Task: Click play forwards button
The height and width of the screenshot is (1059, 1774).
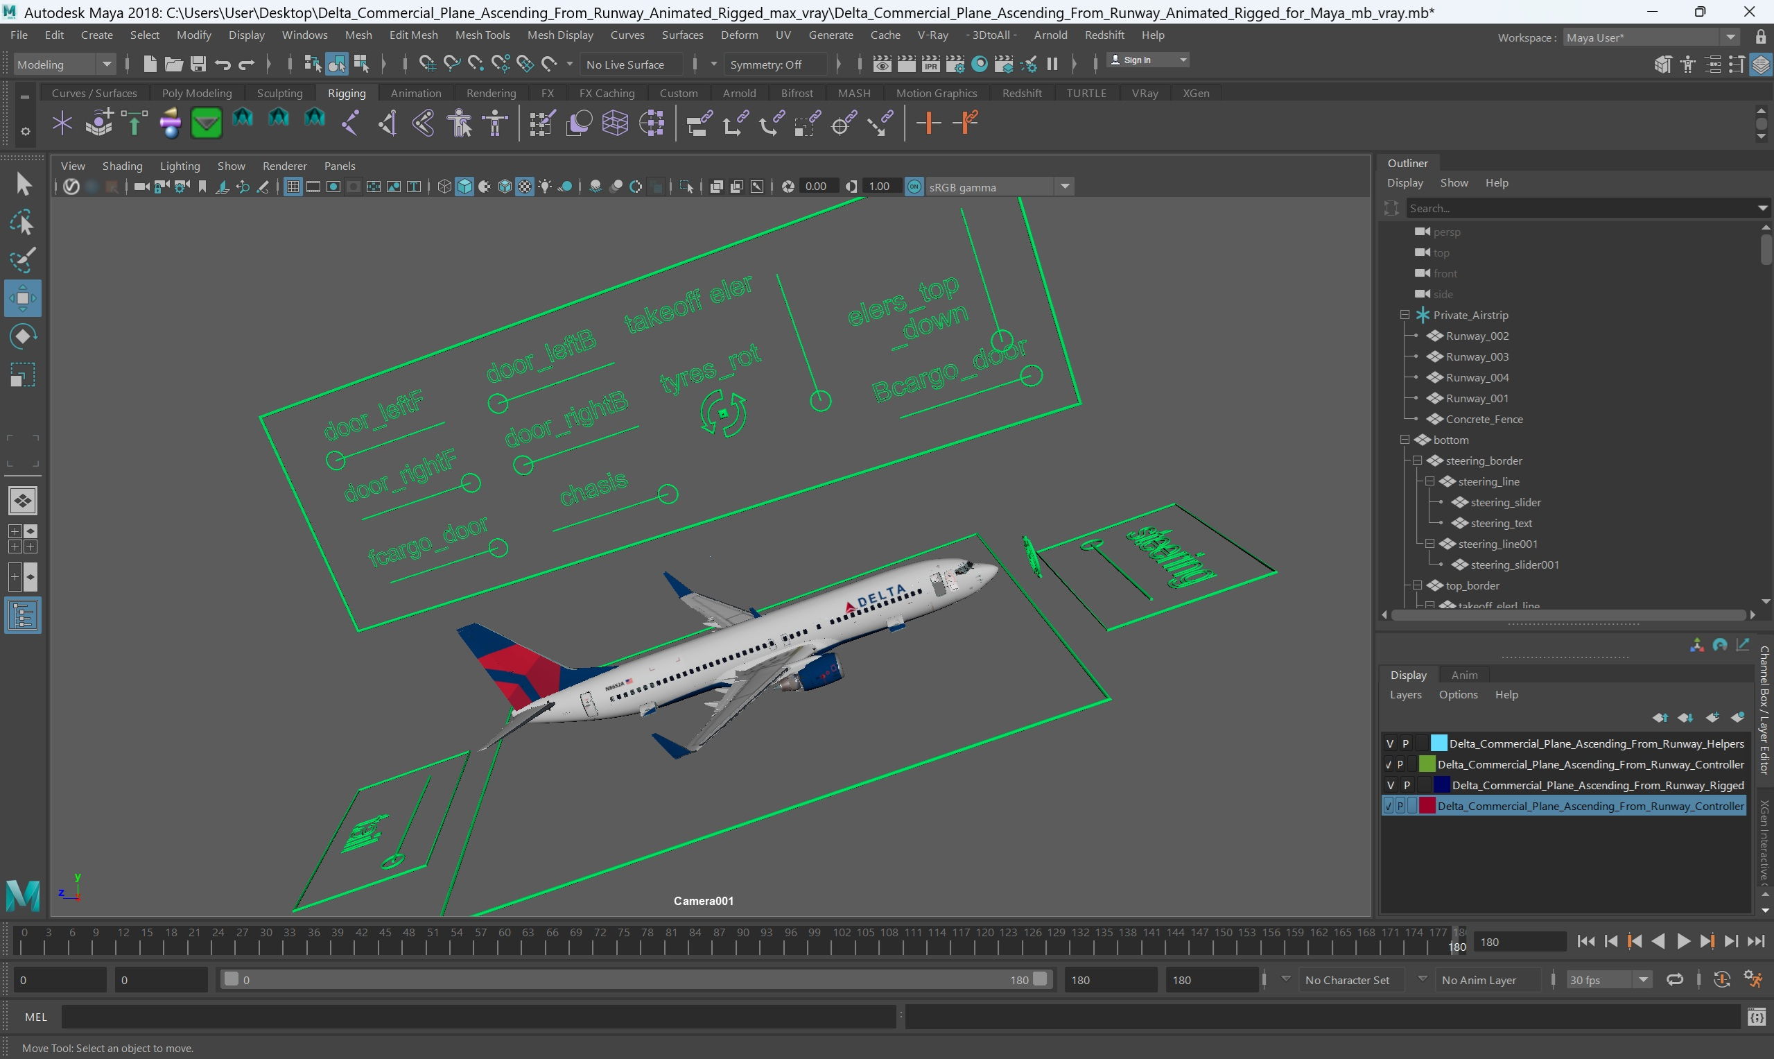Action: (x=1682, y=941)
